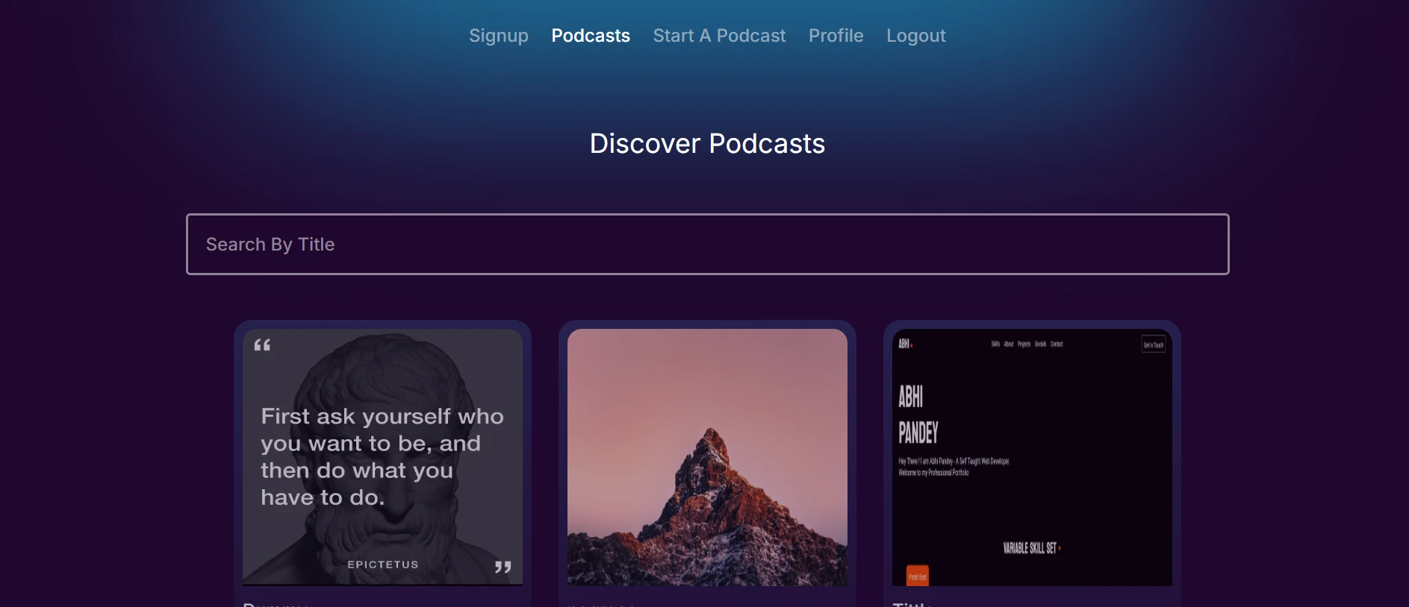Click the VARIABLE SKILL SET text in thumbnail
The height and width of the screenshot is (607, 1409).
[x=1030, y=548]
